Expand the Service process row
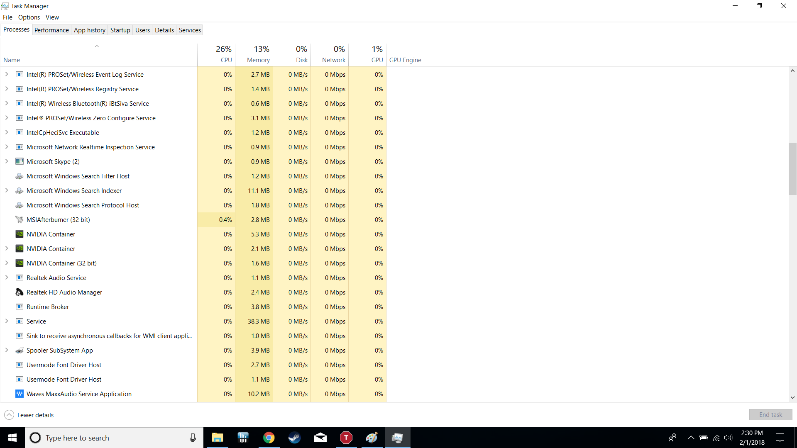Viewport: 797px width, 448px height. [7, 321]
